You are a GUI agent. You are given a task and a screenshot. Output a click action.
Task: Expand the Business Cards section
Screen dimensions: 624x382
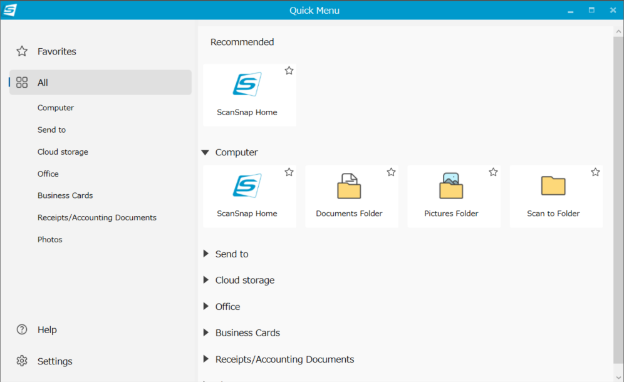point(205,333)
